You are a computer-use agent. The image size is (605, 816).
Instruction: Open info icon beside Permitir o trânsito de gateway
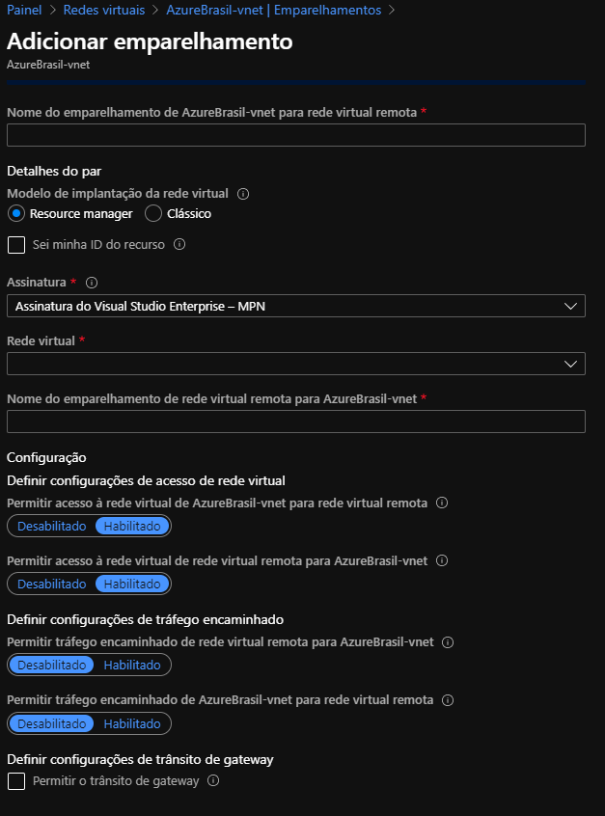213,780
